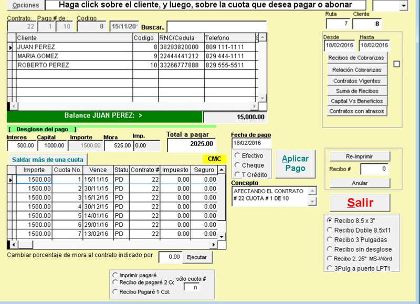Screen dimensions: 420x304
Task: Open the Opciones menu button
Action: click(25, 5)
